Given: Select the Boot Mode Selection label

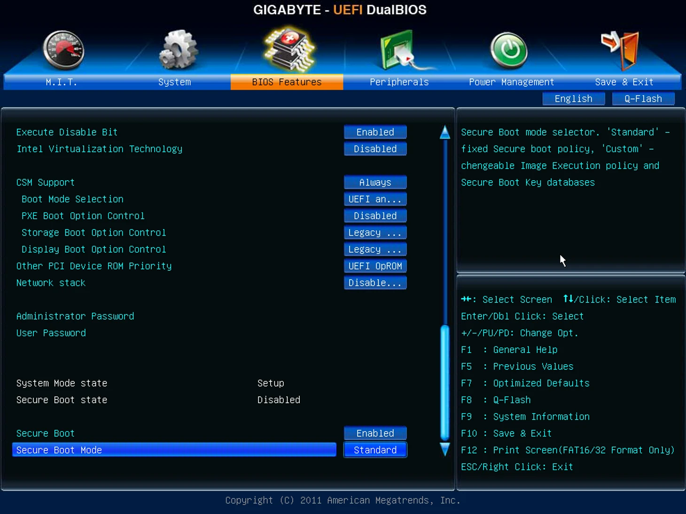Looking at the screenshot, I should pos(72,199).
